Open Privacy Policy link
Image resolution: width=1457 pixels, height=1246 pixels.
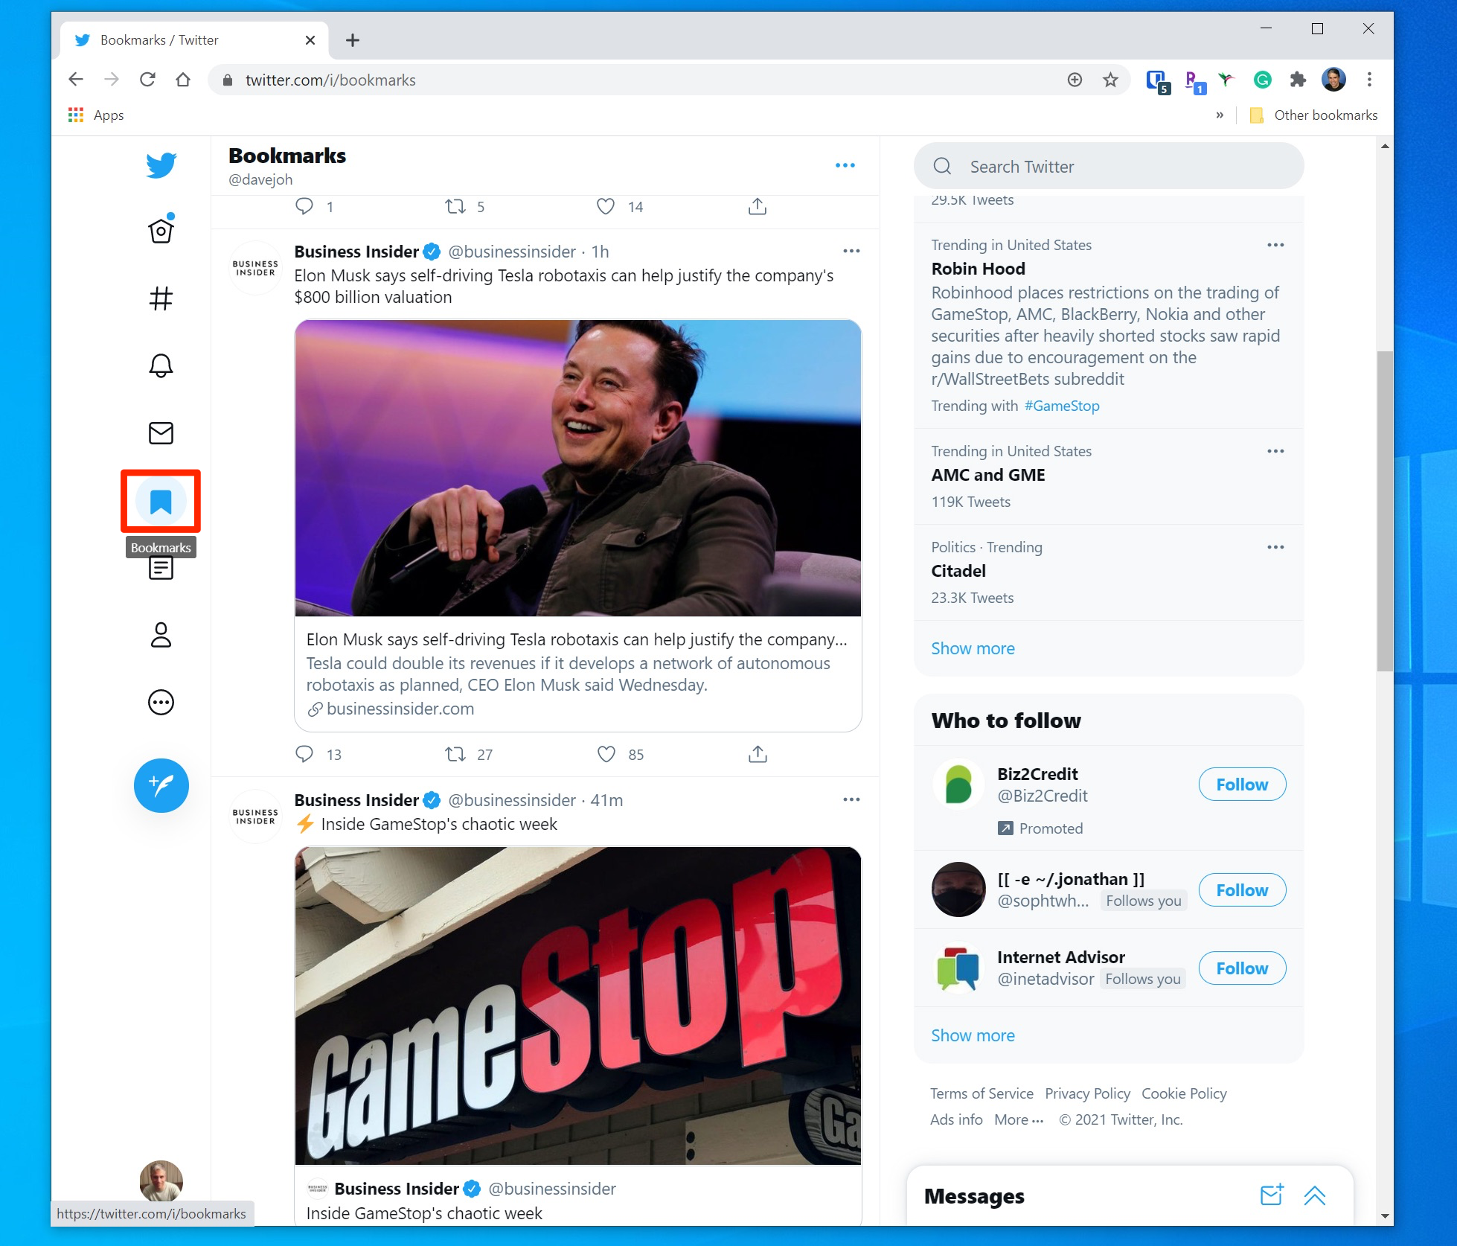pyautogui.click(x=1087, y=1093)
